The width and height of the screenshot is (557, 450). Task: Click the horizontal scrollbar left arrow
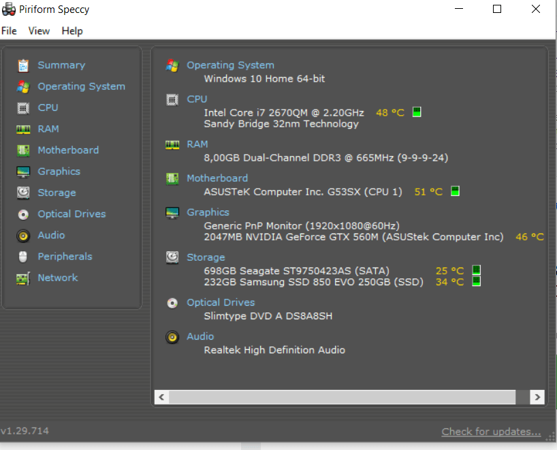click(162, 396)
